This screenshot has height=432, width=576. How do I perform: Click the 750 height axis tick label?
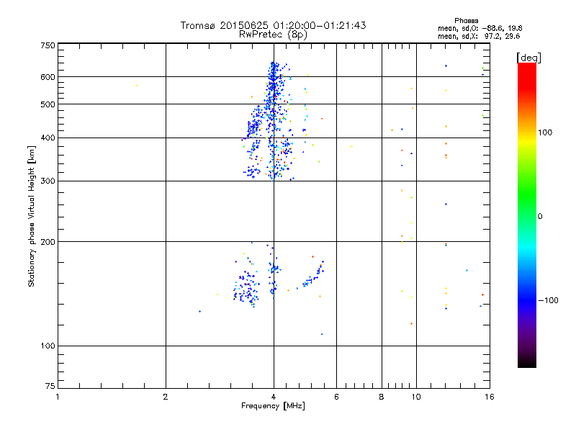(x=48, y=45)
